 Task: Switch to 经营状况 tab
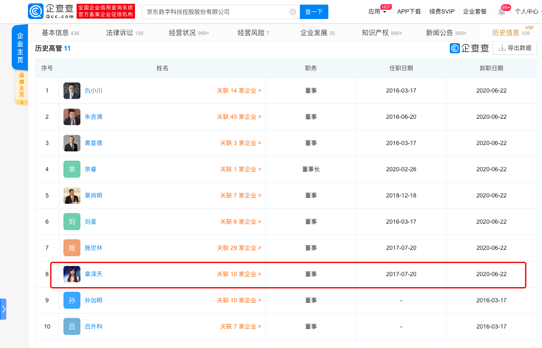[189, 33]
